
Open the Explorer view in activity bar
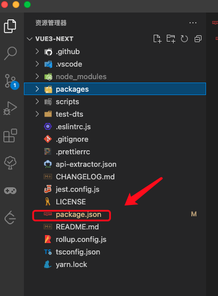coord(10,26)
